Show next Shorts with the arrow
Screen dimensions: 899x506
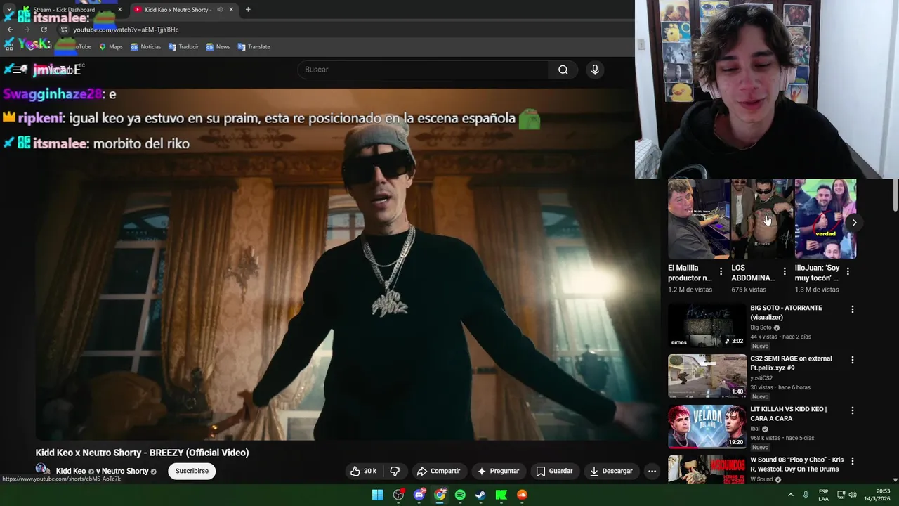854,222
